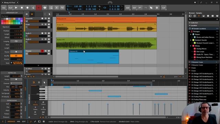Toggle the automation write button
The image size is (220, 124).
coord(33,8)
